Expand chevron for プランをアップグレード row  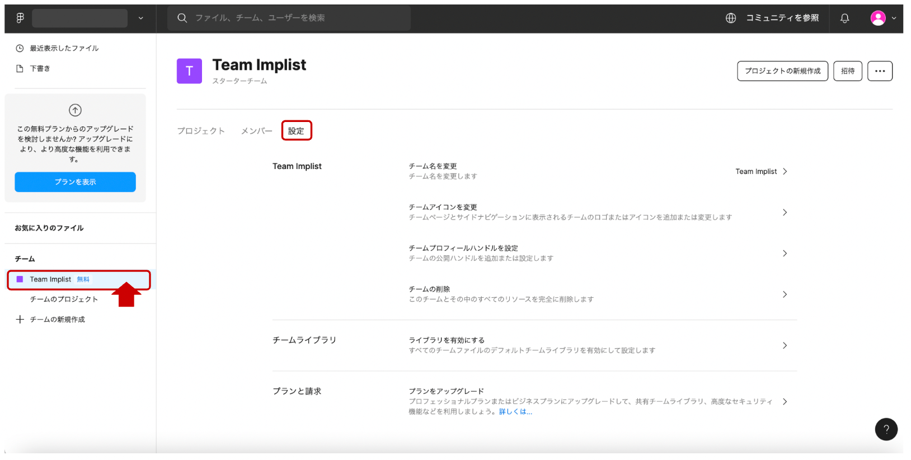785,401
